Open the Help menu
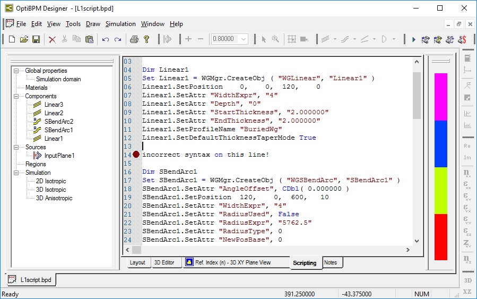This screenshot has height=299, width=477. [x=176, y=24]
